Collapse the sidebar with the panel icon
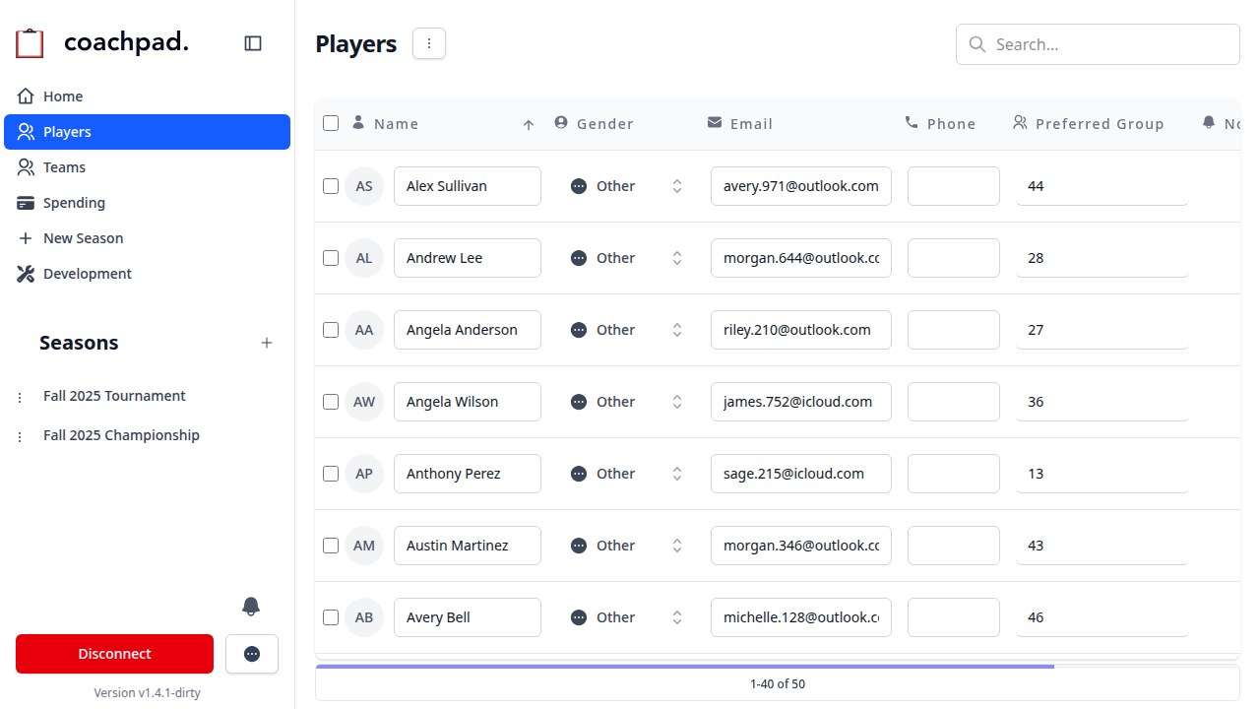The height and width of the screenshot is (709, 1260). pyautogui.click(x=253, y=43)
